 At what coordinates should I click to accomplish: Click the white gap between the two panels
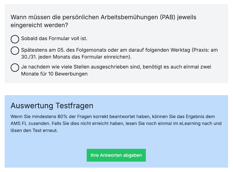116,89
